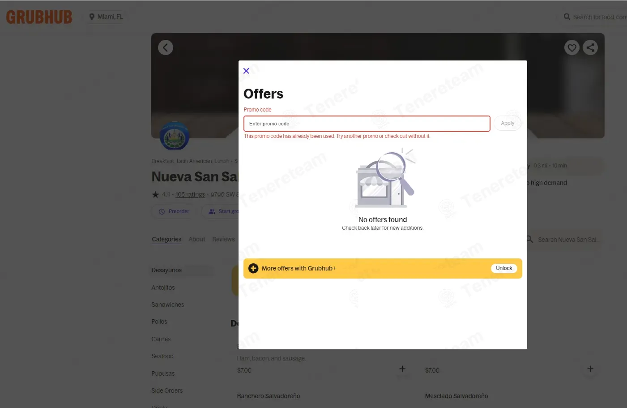Click the rating star icon
627x408 pixels.
155,194
